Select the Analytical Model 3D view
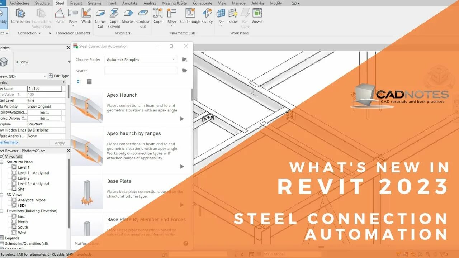The width and height of the screenshot is (459, 258). [x=32, y=200]
